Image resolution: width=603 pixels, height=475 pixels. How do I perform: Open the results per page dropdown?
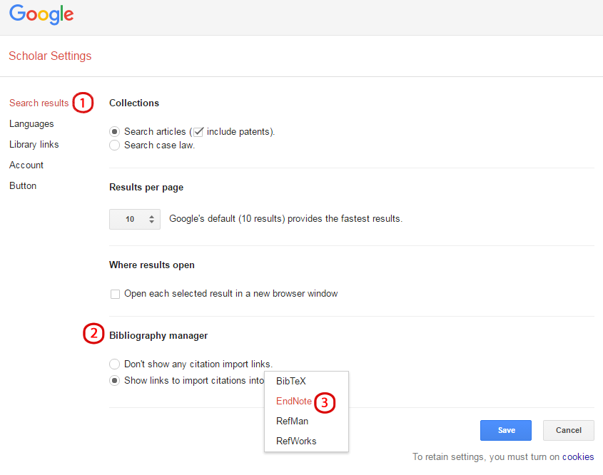tap(135, 219)
